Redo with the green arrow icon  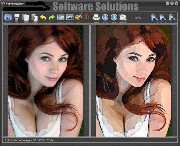tap(52, 18)
